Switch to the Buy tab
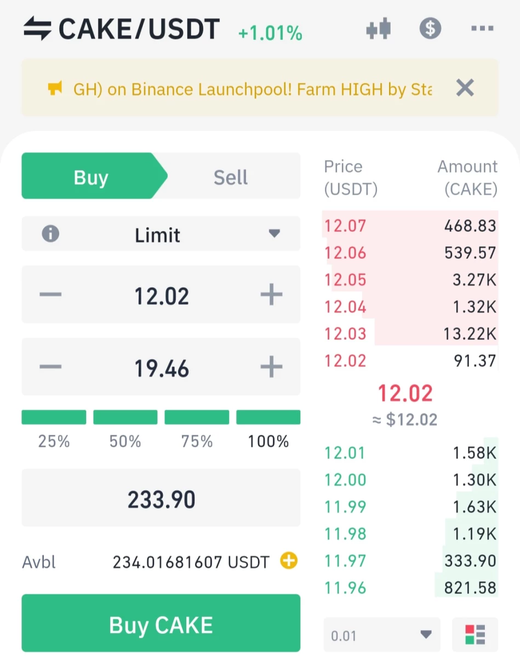The width and height of the screenshot is (520, 658). [x=91, y=177]
